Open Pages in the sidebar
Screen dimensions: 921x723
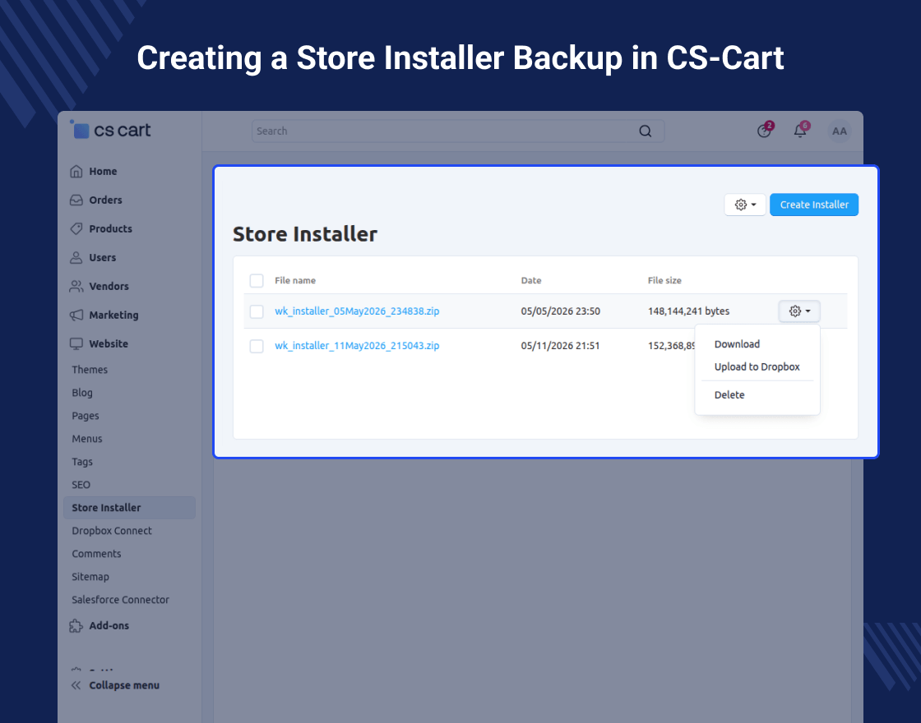click(x=86, y=416)
